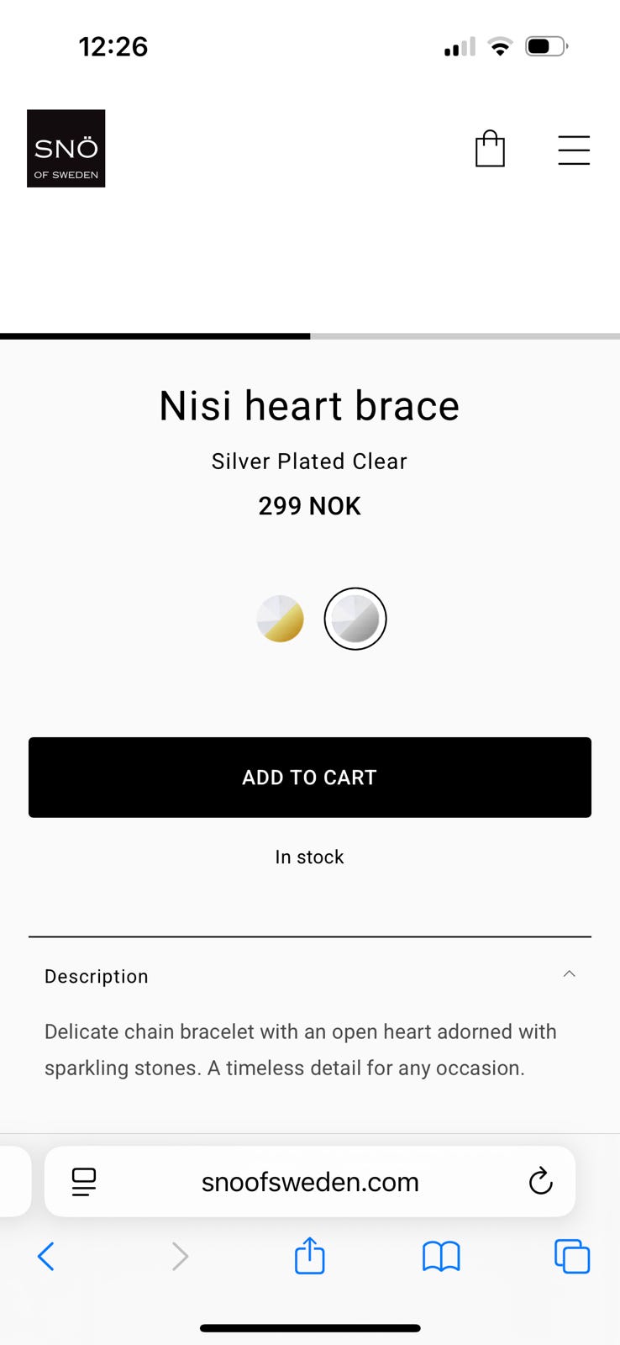Tap the second image carousel progress segment
This screenshot has height=1345, width=620.
point(465,336)
